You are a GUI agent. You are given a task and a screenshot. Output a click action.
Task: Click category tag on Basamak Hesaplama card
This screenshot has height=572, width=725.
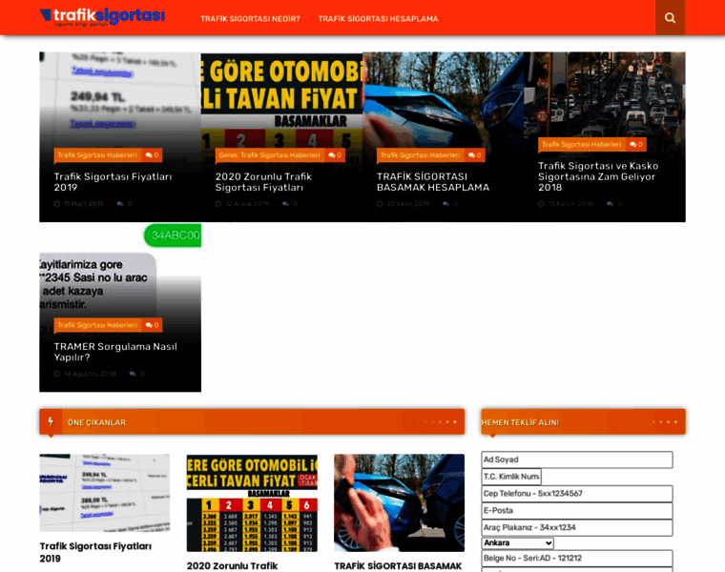tap(421, 155)
